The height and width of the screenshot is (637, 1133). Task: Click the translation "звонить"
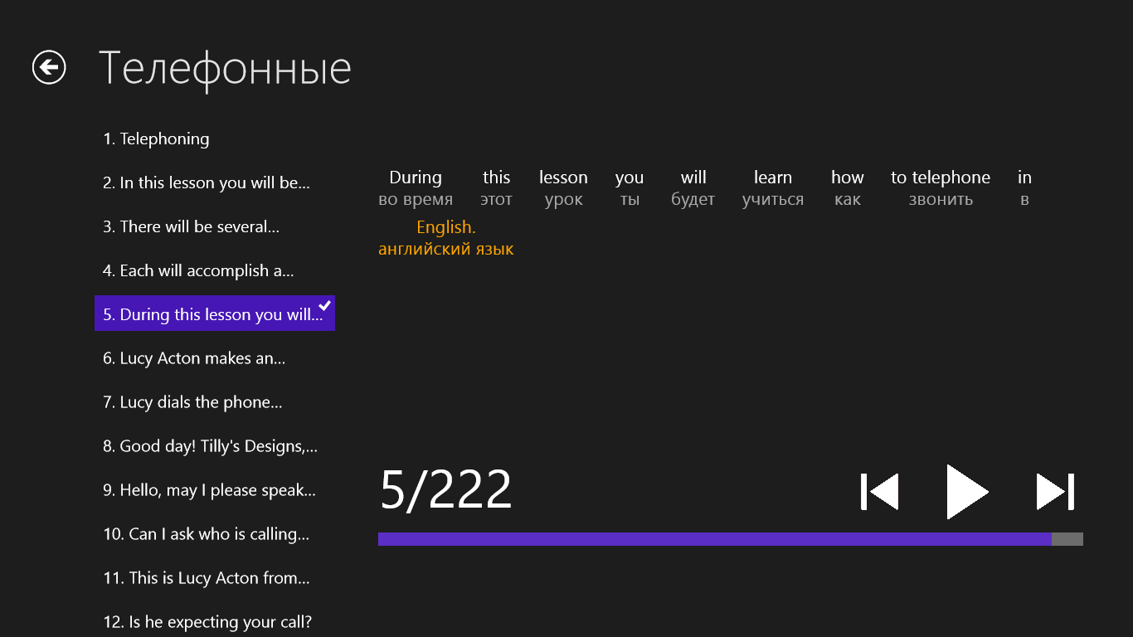click(x=941, y=200)
